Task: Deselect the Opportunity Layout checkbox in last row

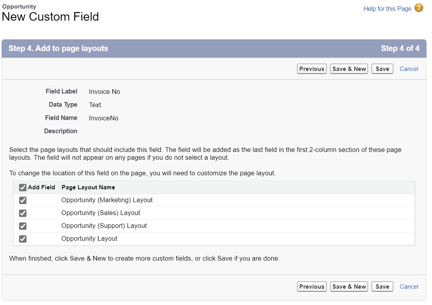Action: 23,239
